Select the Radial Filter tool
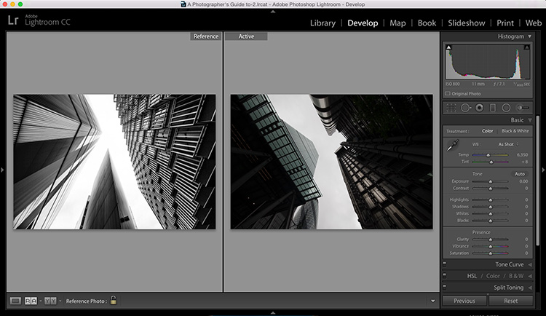The height and width of the screenshot is (316, 546). (506, 108)
